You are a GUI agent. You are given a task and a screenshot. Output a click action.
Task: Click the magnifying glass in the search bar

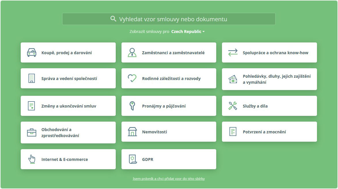click(x=113, y=19)
